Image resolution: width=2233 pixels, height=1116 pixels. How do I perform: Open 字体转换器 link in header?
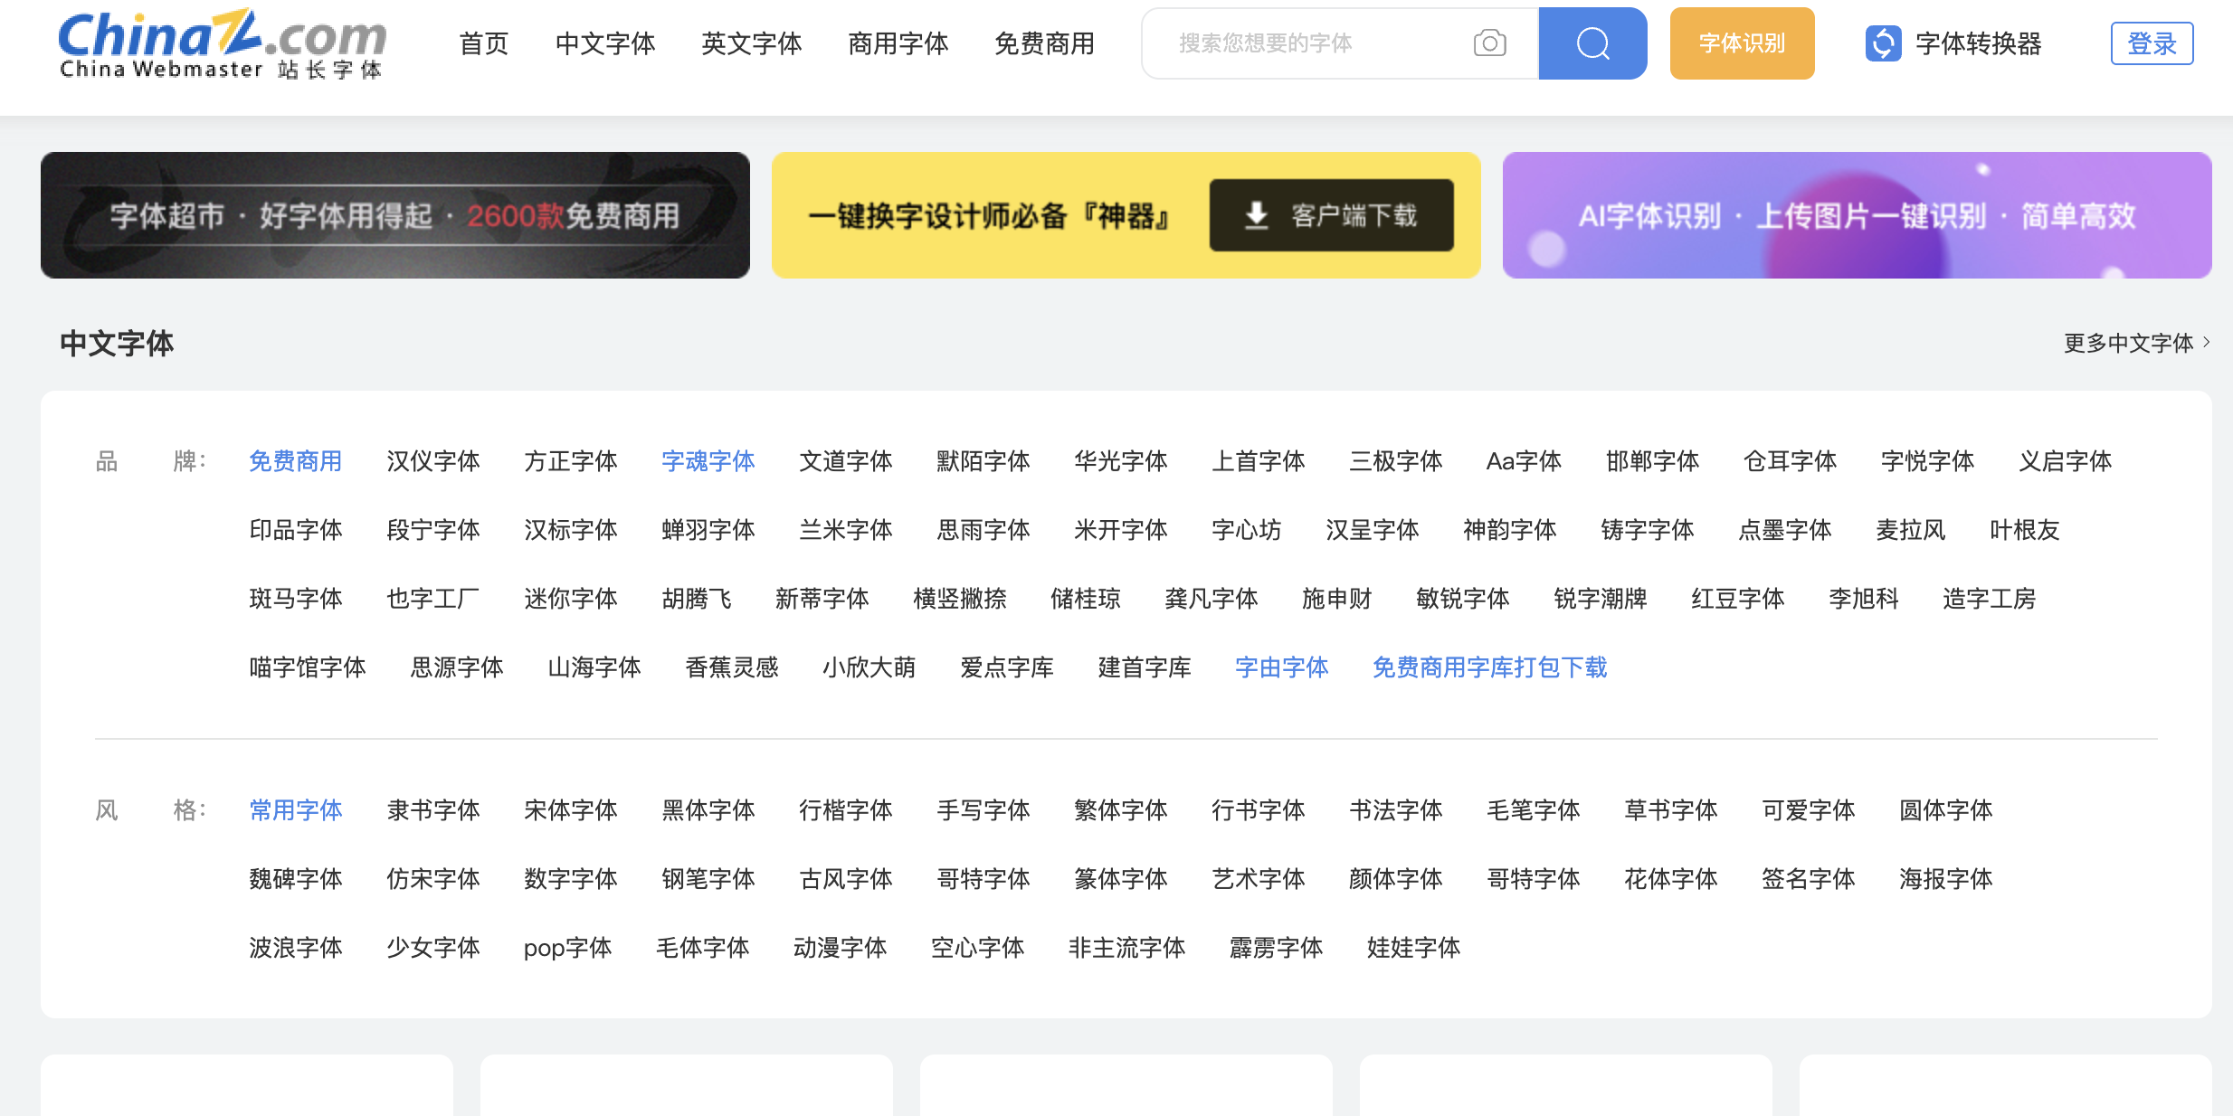click(1979, 43)
